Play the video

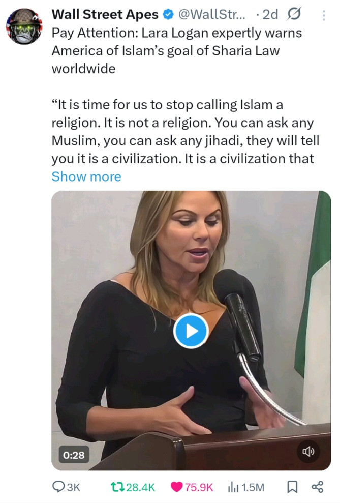191,331
